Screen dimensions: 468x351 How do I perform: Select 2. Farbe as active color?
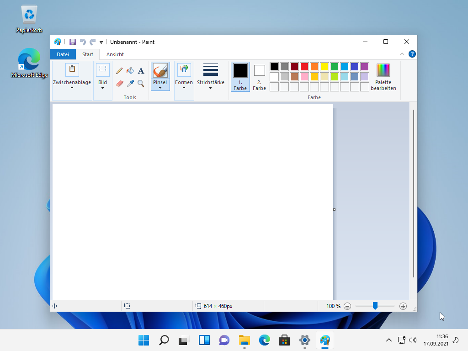(x=260, y=77)
